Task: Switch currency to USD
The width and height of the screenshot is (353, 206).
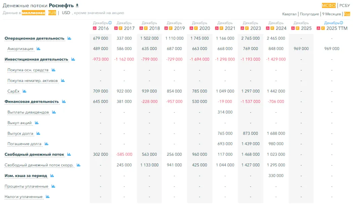Action: [x=66, y=13]
